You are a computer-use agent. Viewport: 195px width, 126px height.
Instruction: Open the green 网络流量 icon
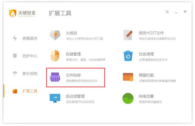tap(128, 98)
